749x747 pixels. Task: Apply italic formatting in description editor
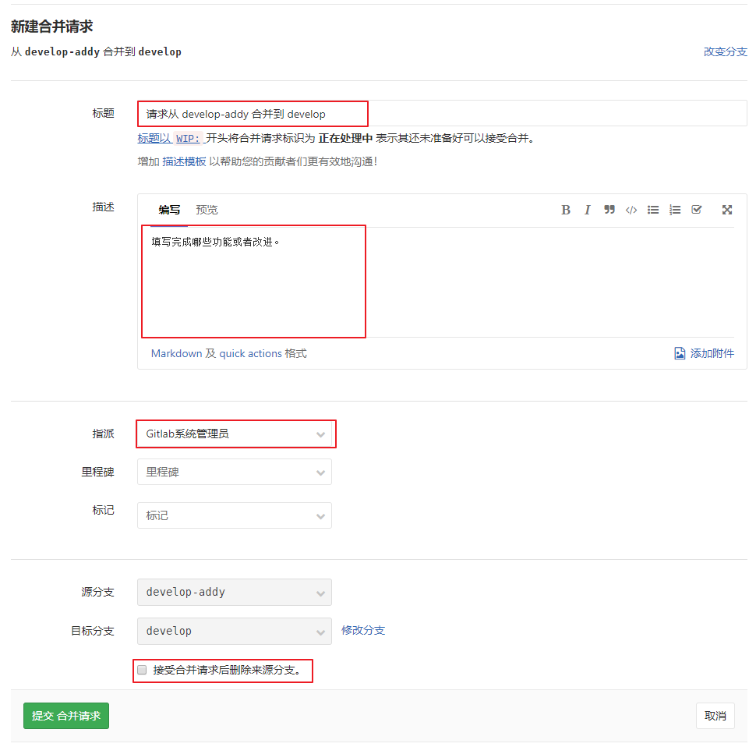[588, 210]
